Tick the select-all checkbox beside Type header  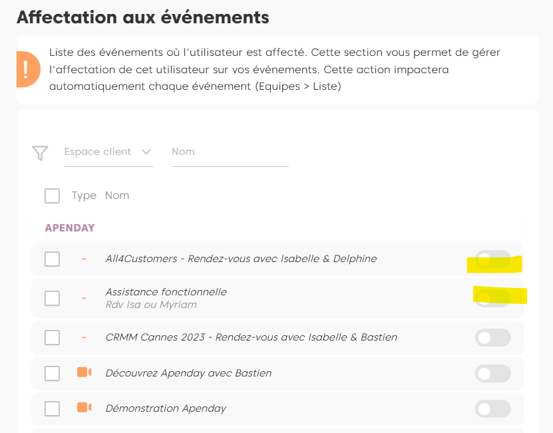click(52, 196)
